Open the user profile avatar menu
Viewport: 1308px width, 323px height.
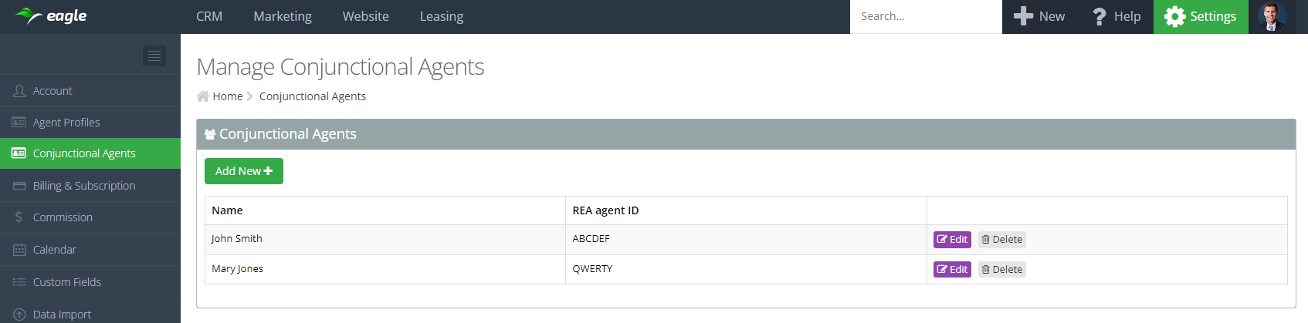point(1272,16)
